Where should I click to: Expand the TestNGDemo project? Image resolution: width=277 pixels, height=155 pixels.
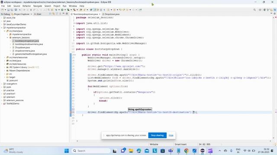pos(2,104)
